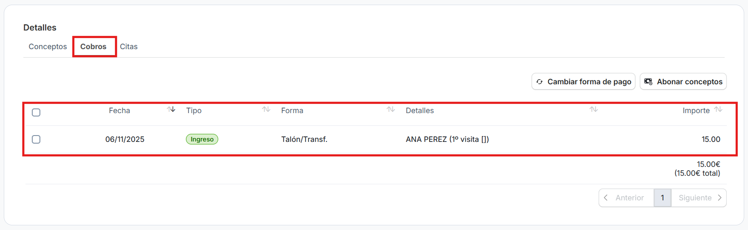
Task: Open the Conceptos tab
Action: [48, 47]
